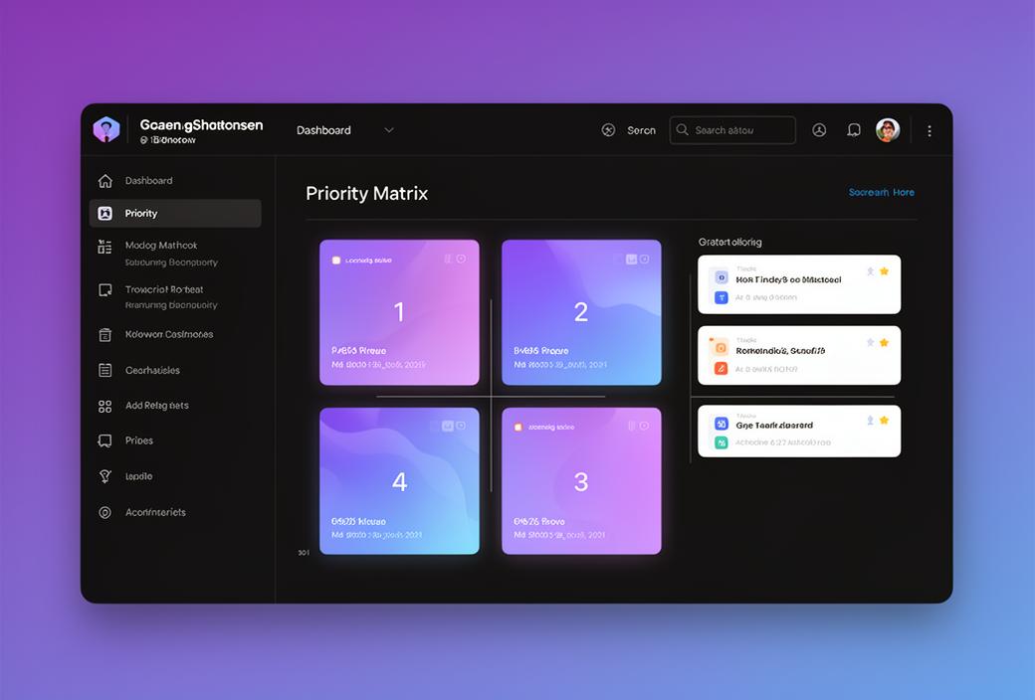
Task: Open notifications bell icon in header
Action: tap(853, 130)
